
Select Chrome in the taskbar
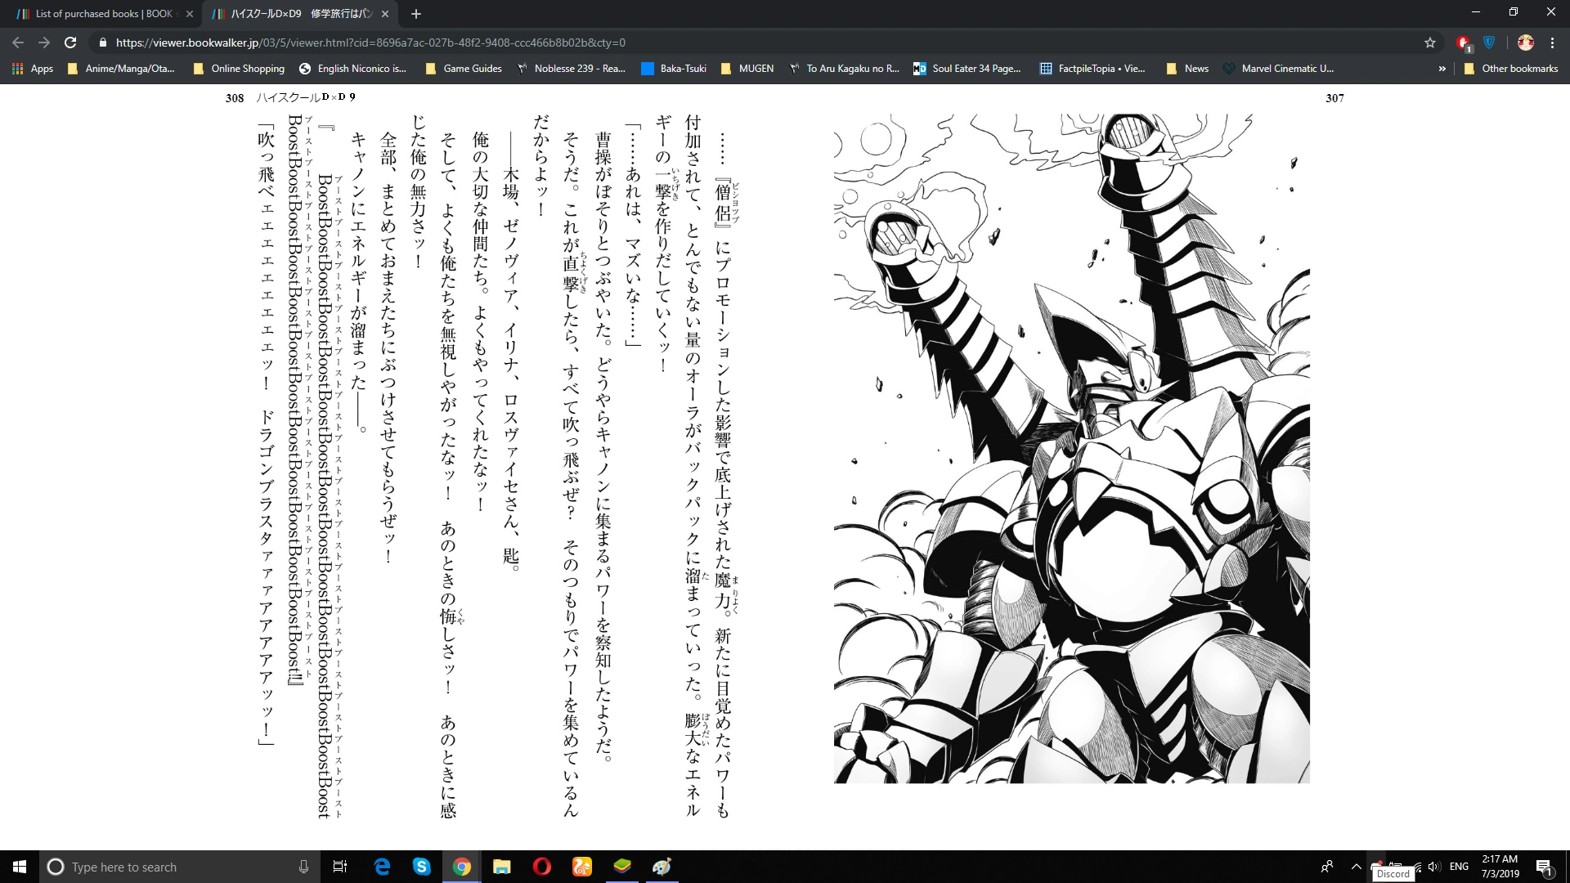[x=462, y=867]
